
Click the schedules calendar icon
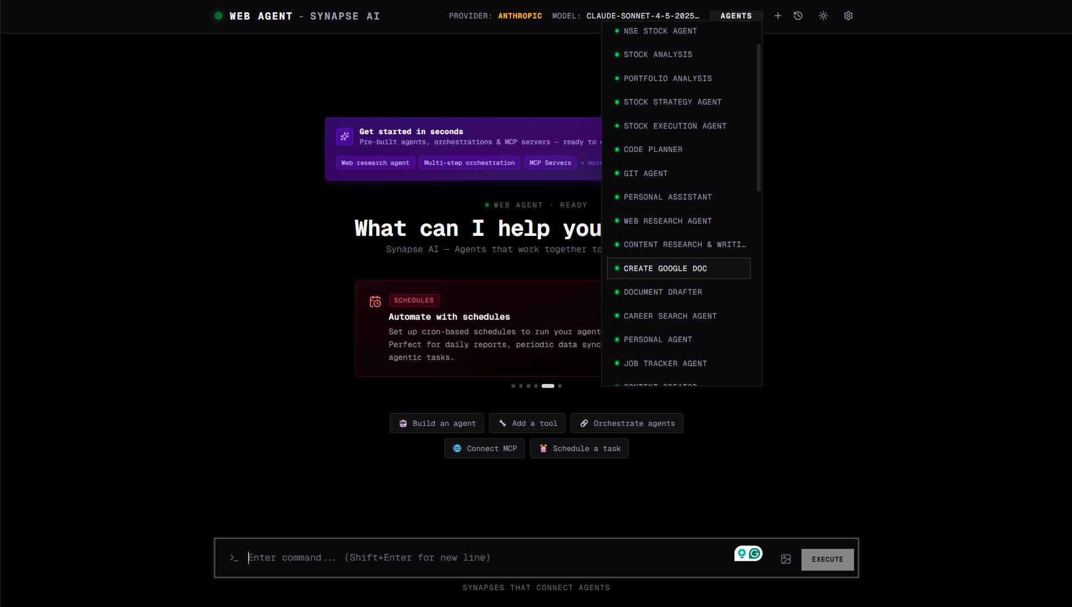pyautogui.click(x=375, y=302)
